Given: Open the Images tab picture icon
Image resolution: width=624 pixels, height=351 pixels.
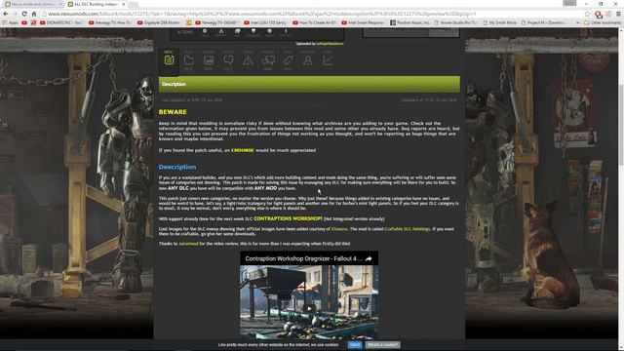Looking at the screenshot, I should coord(209,60).
